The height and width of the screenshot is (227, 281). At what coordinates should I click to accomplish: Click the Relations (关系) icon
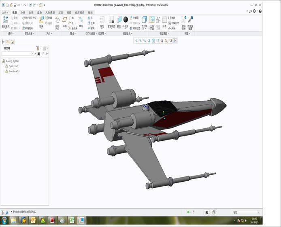click(x=170, y=28)
